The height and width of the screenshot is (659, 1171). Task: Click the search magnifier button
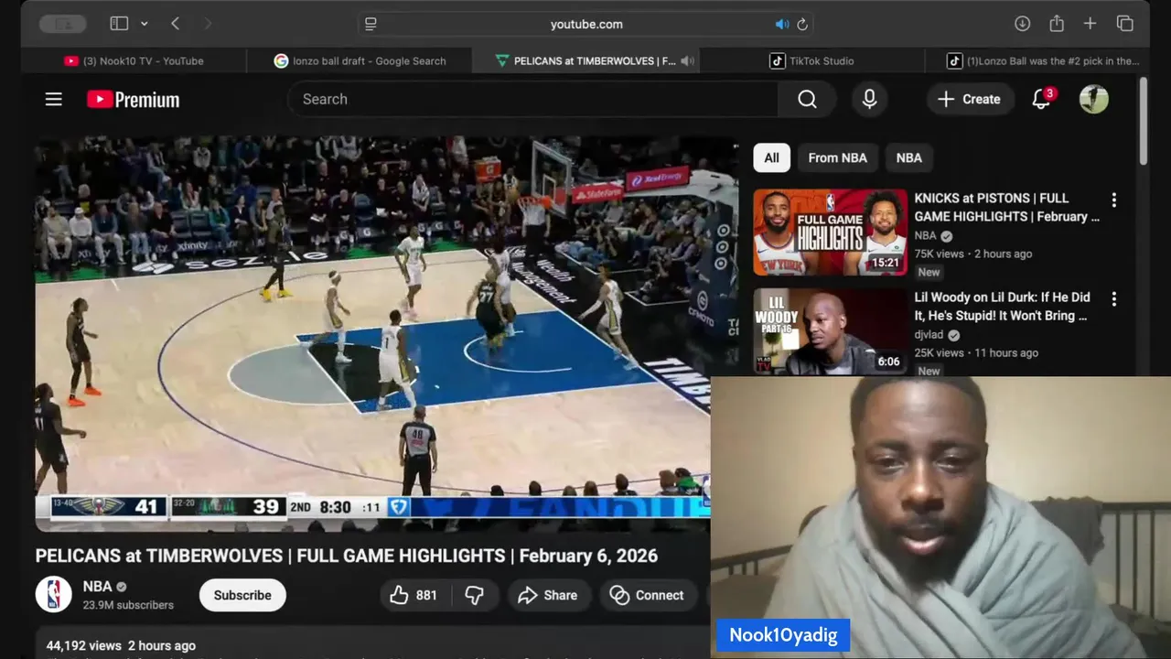807,99
